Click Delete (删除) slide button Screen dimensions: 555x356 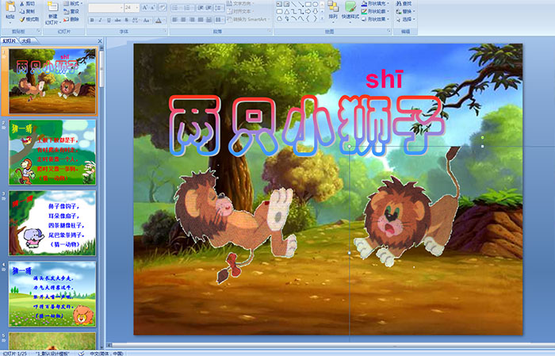coord(71,19)
